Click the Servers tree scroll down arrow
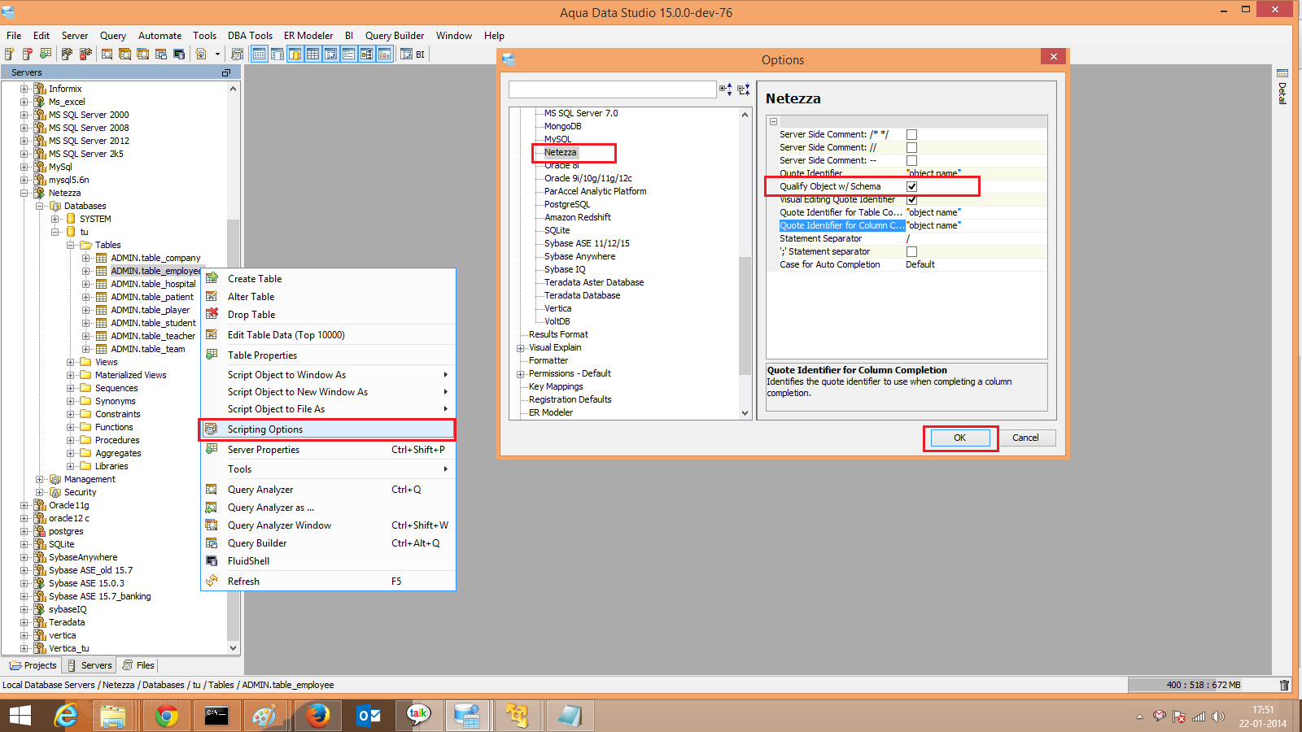Viewport: 1302px width, 732px height. coord(234,648)
